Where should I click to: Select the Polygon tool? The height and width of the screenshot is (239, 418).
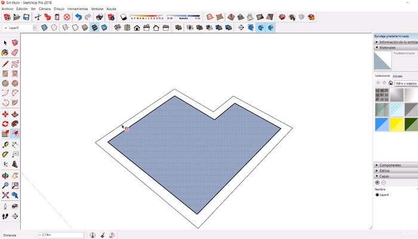tap(15, 84)
